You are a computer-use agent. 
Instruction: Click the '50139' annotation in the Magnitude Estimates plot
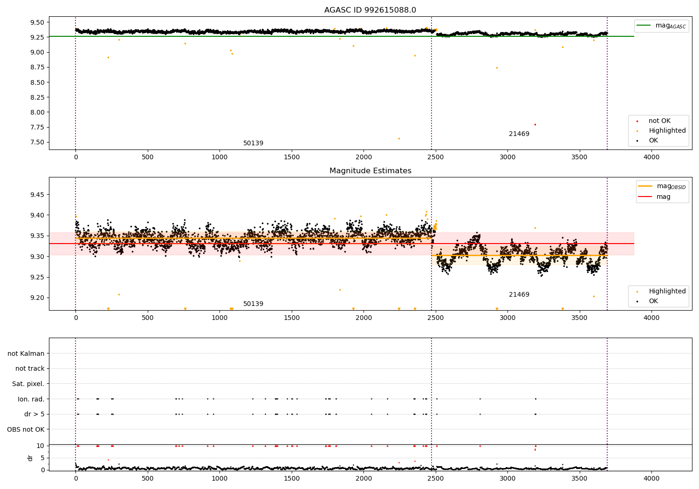253,304
